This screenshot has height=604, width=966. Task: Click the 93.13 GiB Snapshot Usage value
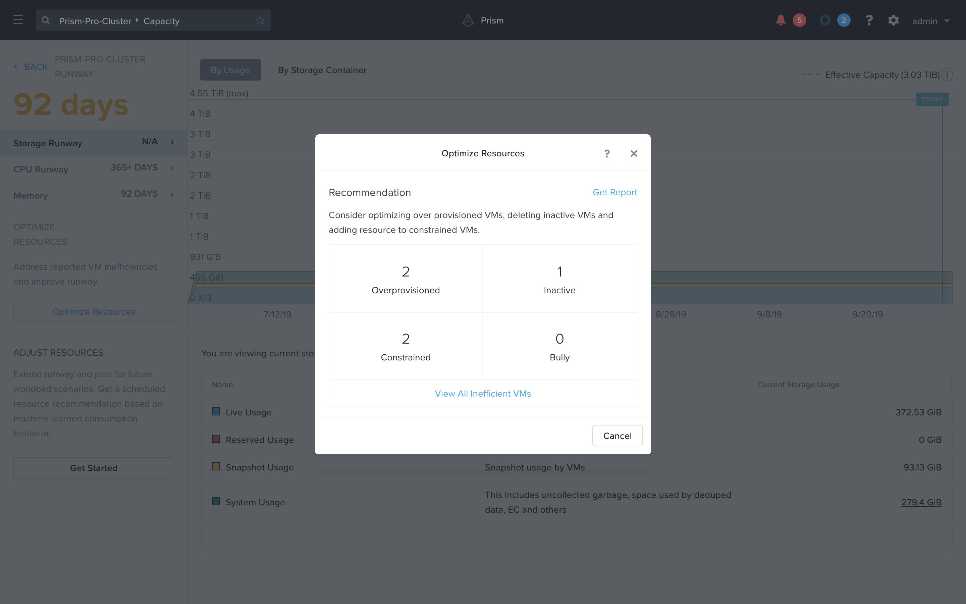(x=922, y=467)
